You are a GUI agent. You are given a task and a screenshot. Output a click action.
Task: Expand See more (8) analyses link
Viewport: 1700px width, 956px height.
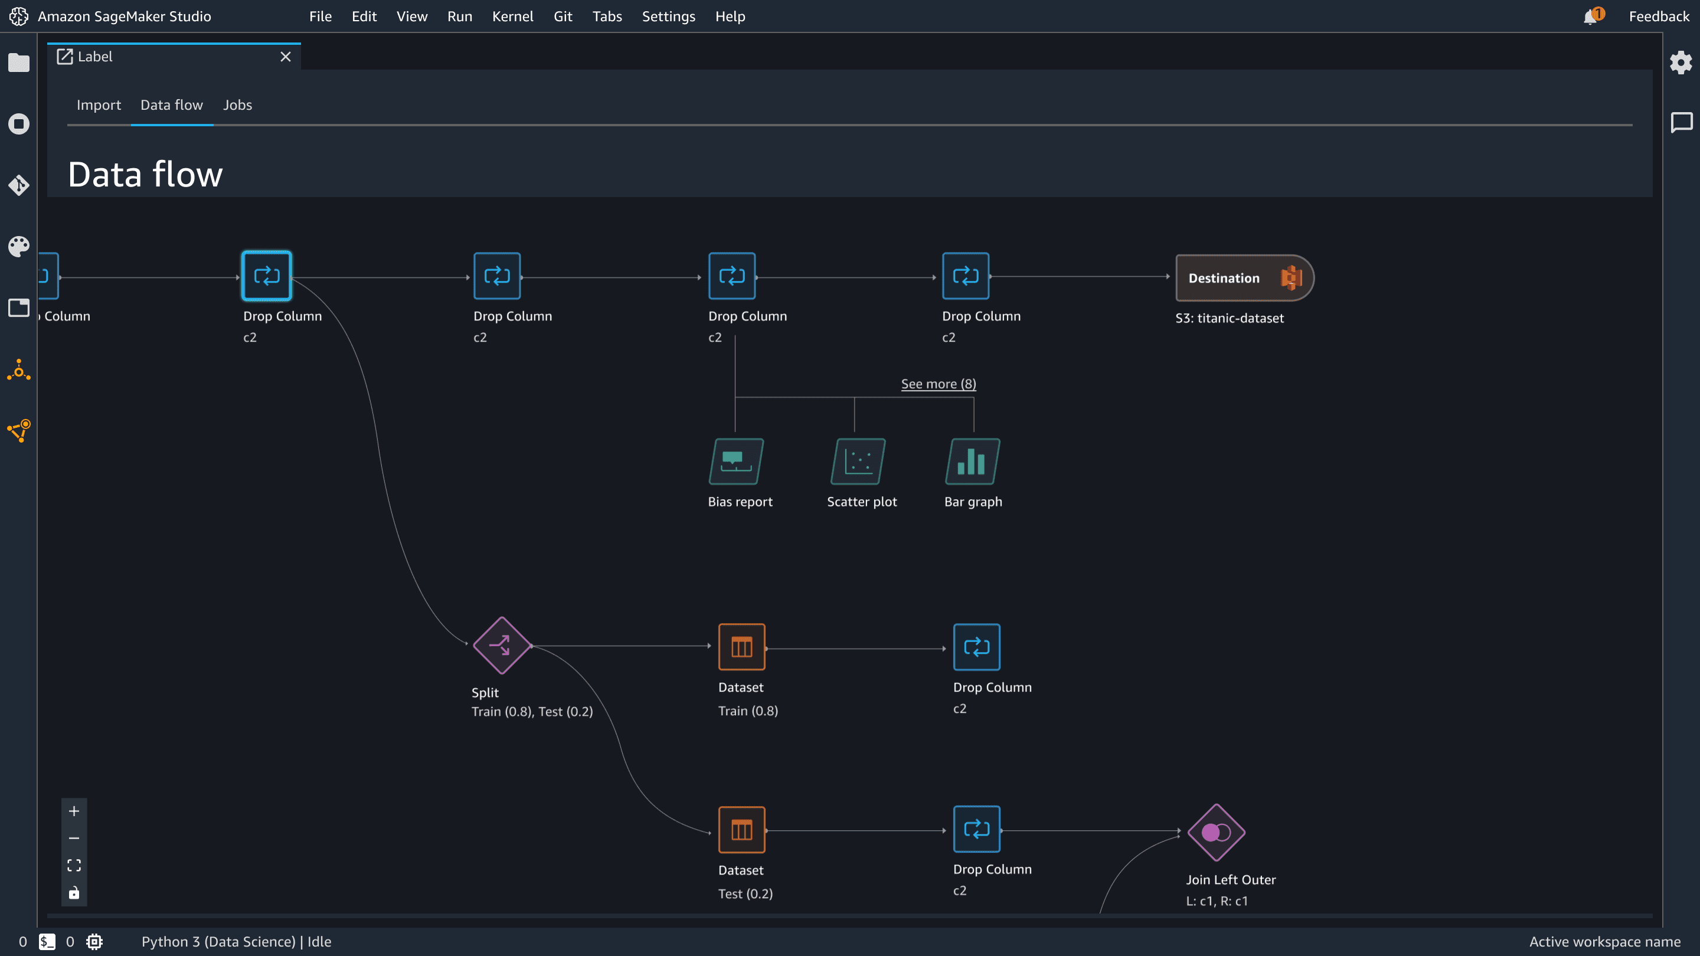938,384
